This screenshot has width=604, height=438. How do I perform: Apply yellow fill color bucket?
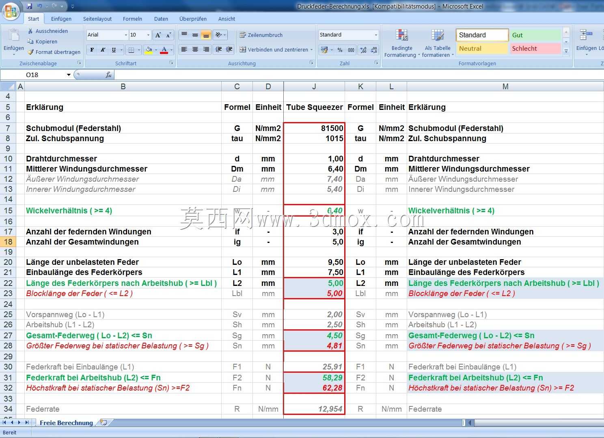(149, 49)
